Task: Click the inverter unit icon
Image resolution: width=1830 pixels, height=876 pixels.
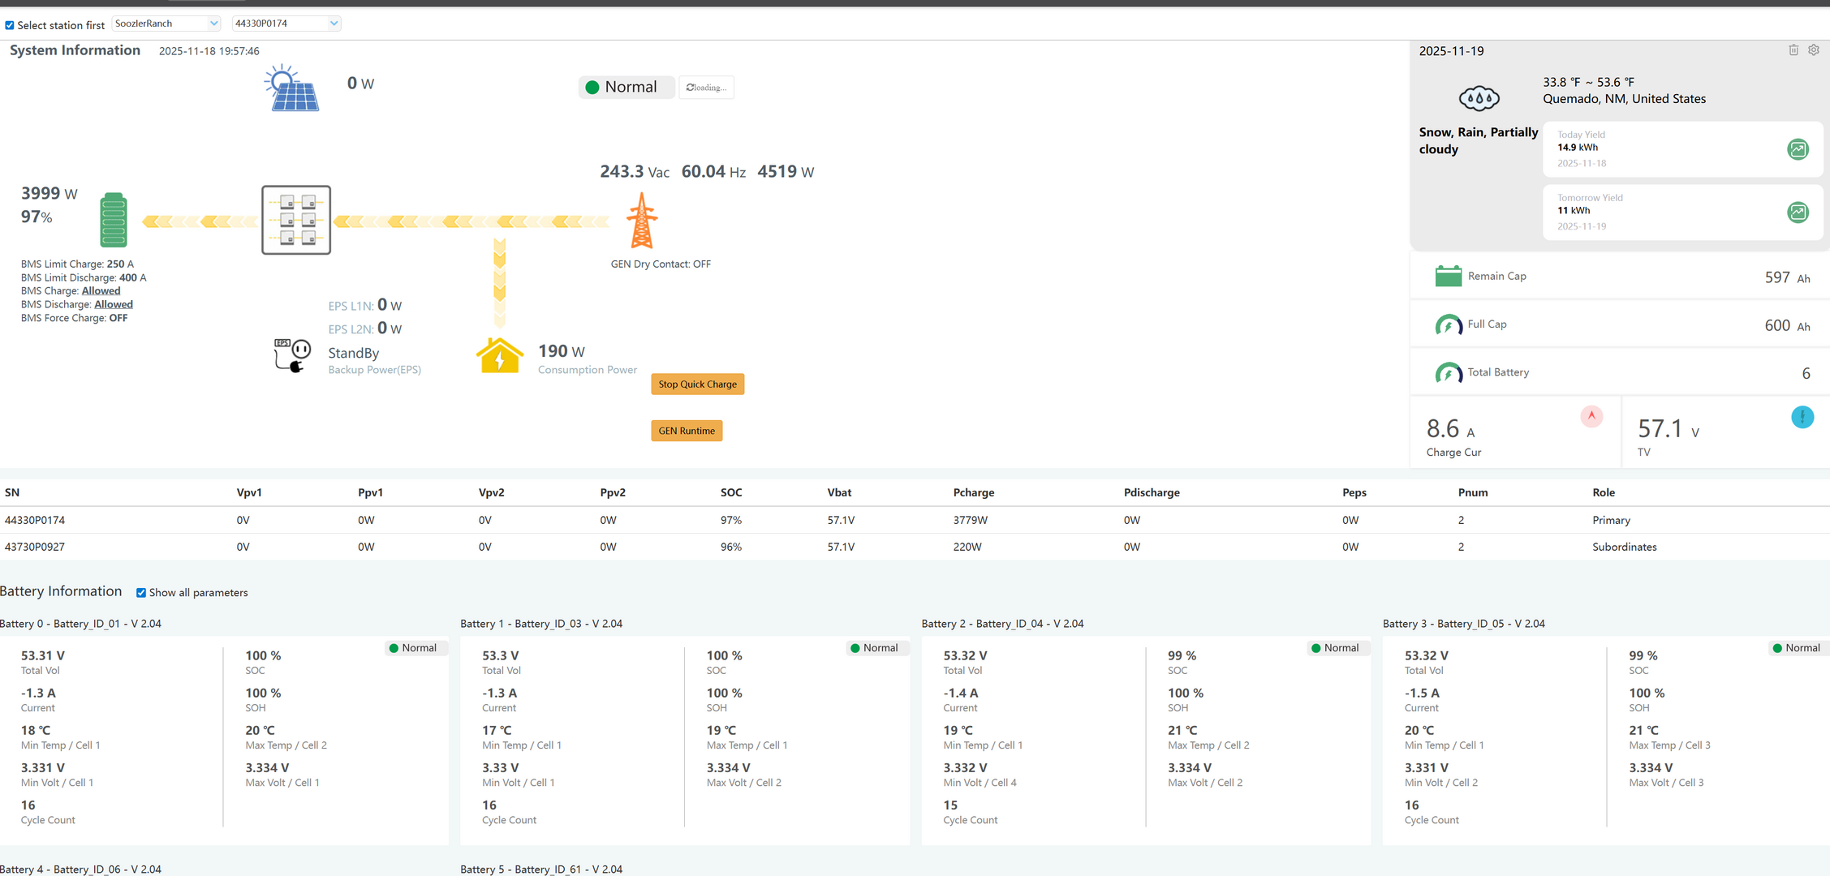Action: click(x=296, y=220)
